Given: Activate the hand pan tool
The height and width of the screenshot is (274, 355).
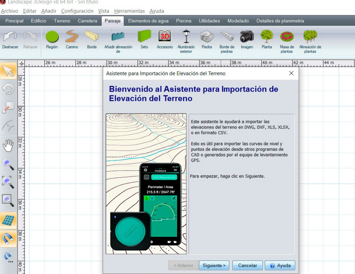Looking at the screenshot, I should click(8, 145).
